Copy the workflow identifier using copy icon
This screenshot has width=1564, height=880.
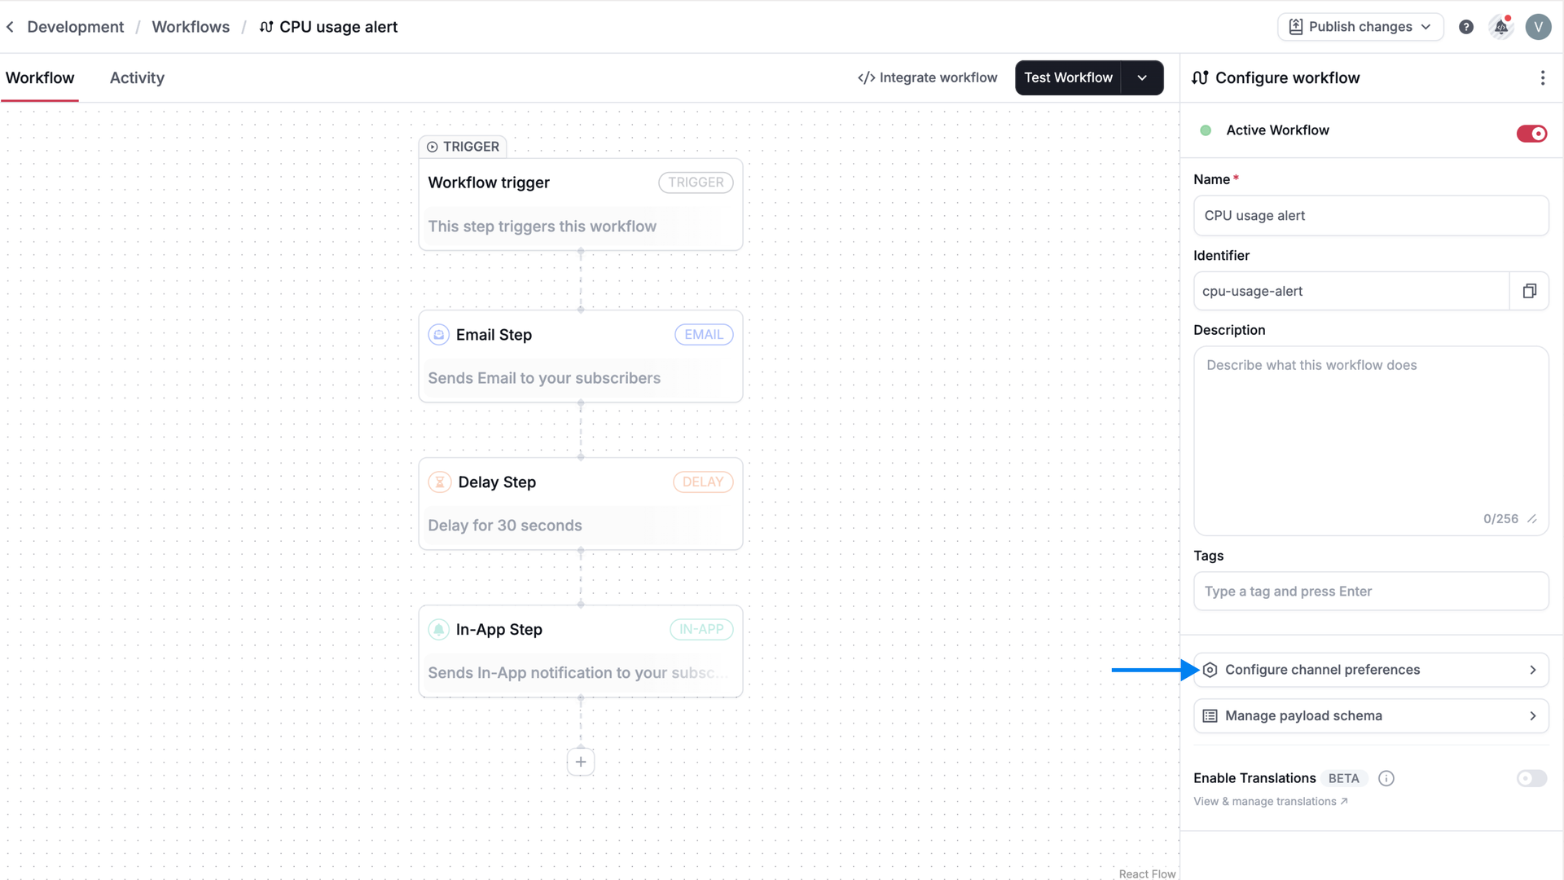[1530, 291]
